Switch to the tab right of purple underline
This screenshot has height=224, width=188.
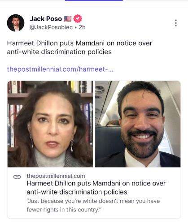coord(156,2)
